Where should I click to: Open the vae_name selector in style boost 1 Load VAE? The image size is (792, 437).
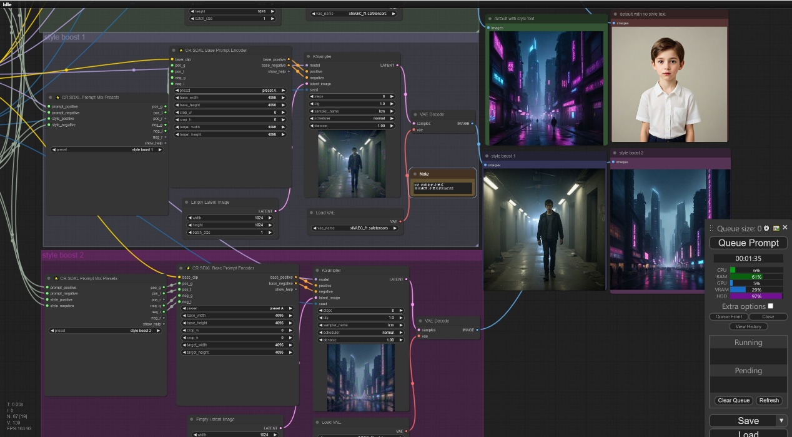click(356, 228)
